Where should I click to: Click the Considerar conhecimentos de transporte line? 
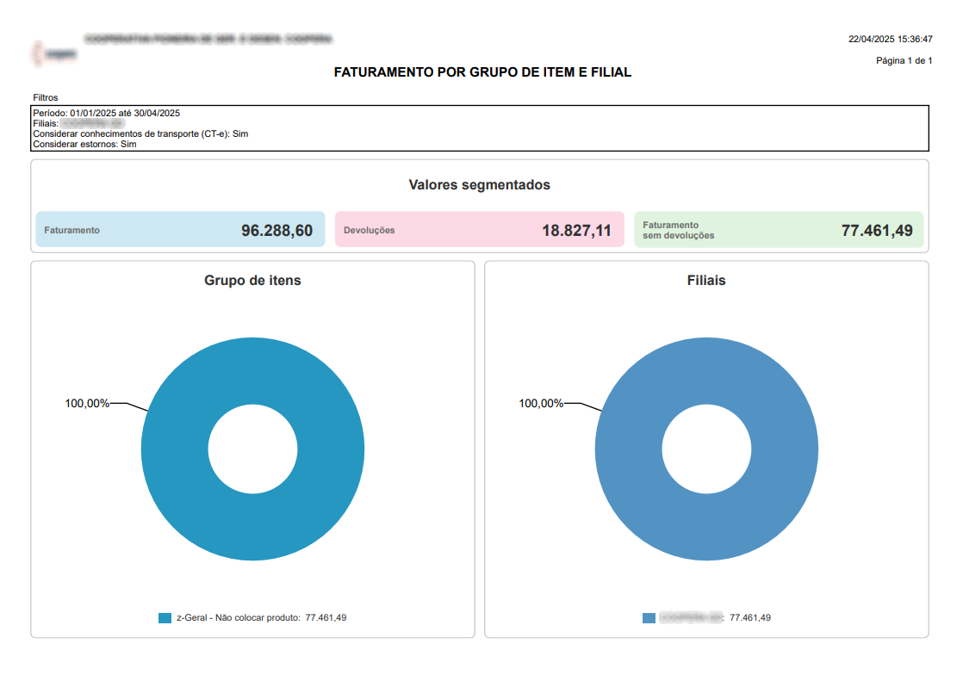pos(140,133)
